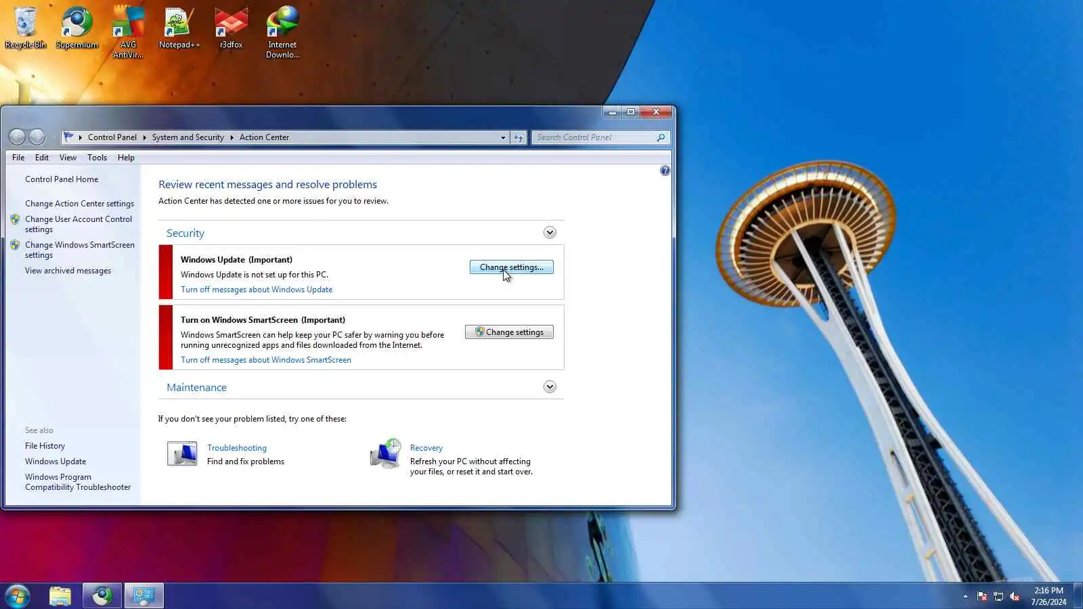Expand breadcrumb arrow after Control Panel
Screen dimensions: 1083x609
point(144,137)
